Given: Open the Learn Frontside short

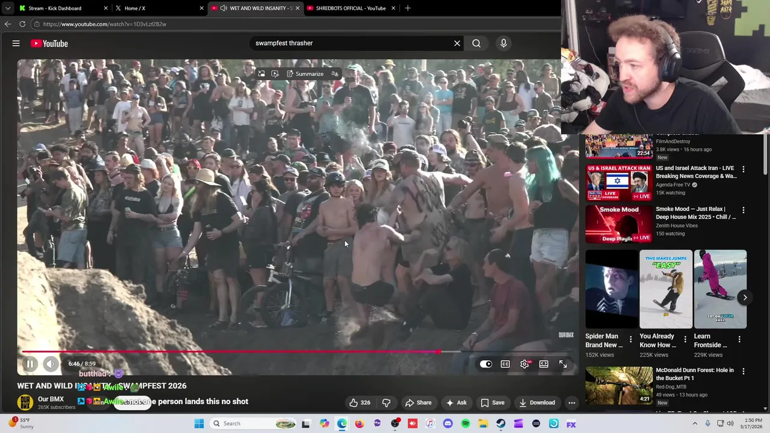Looking at the screenshot, I should pos(720,289).
